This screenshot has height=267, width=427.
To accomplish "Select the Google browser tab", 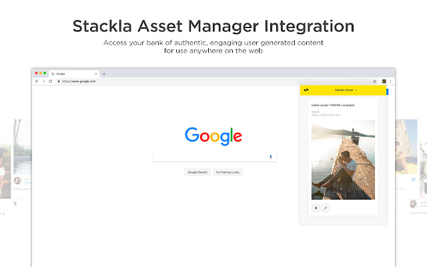I will coord(73,74).
